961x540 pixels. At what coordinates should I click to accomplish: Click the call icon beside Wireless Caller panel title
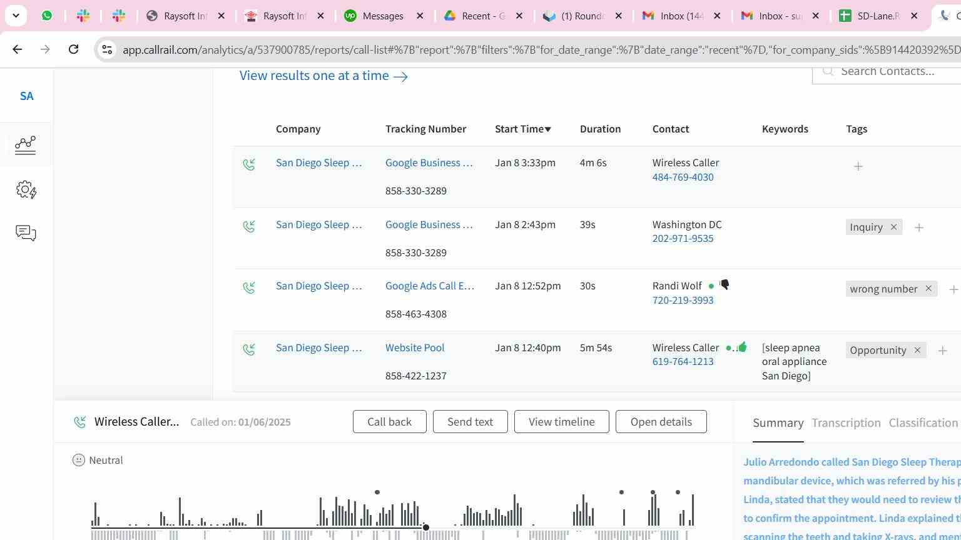79,422
